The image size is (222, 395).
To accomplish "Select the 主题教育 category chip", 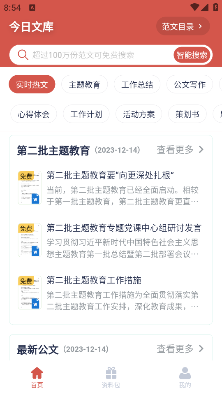I will click(x=85, y=84).
